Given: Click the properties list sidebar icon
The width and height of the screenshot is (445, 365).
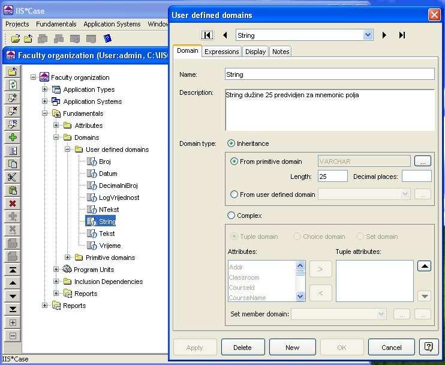Looking at the screenshot, I should coord(13,151).
